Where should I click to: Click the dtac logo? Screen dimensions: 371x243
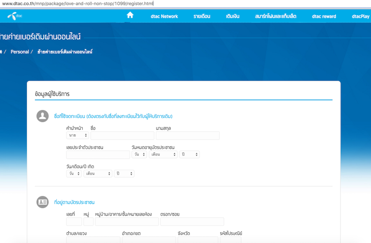(x=15, y=16)
